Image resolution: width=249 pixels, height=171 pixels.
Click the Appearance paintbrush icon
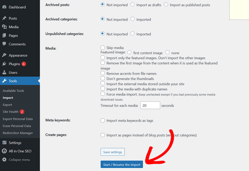click(x=4, y=56)
